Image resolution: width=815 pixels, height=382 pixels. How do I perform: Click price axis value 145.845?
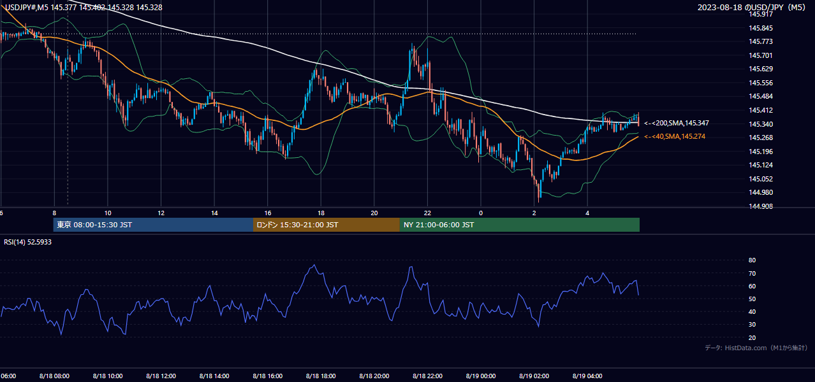pyautogui.click(x=761, y=28)
